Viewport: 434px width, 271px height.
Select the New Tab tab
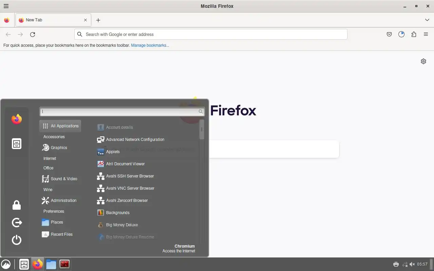coord(53,20)
